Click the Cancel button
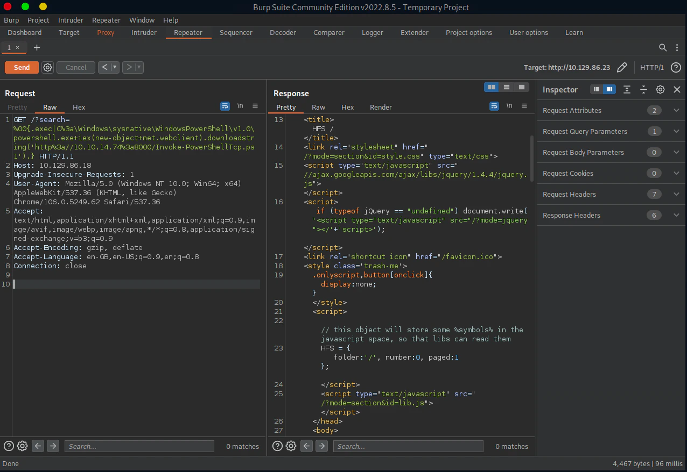The width and height of the screenshot is (687, 472). click(76, 67)
